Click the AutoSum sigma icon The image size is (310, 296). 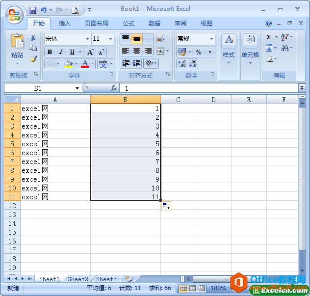coord(269,37)
